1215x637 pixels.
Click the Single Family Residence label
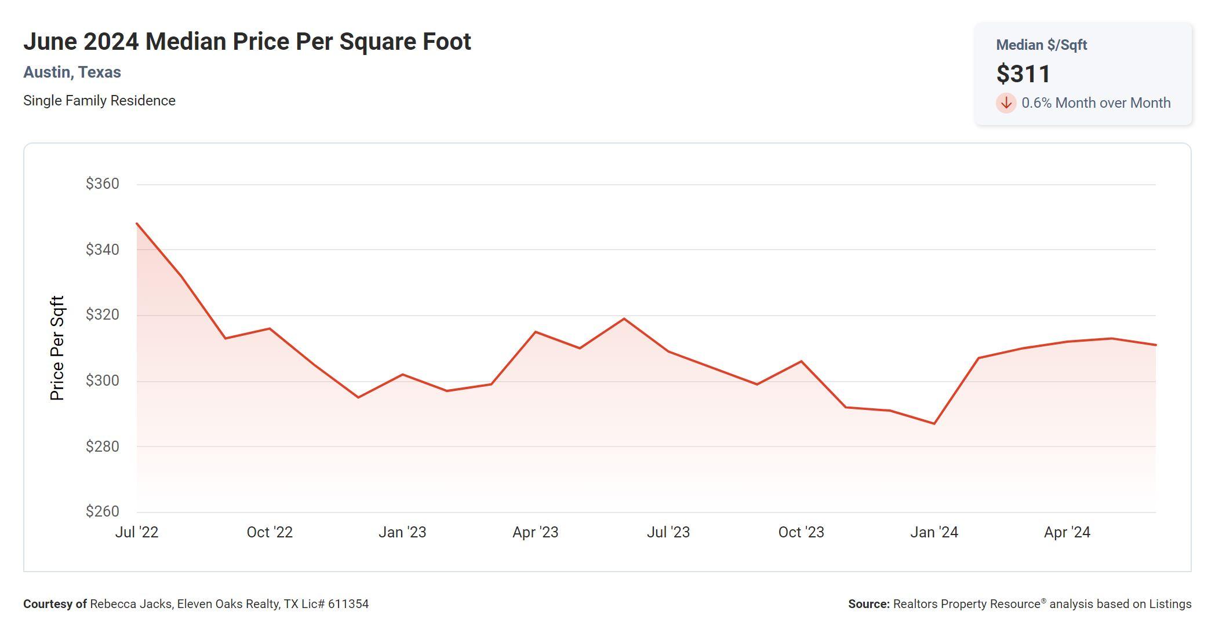pos(99,101)
